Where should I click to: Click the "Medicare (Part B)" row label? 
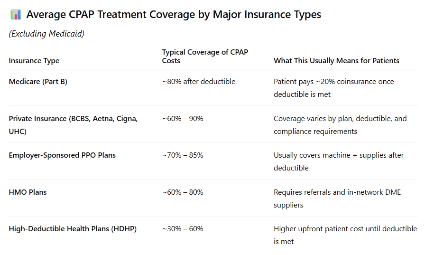point(38,82)
